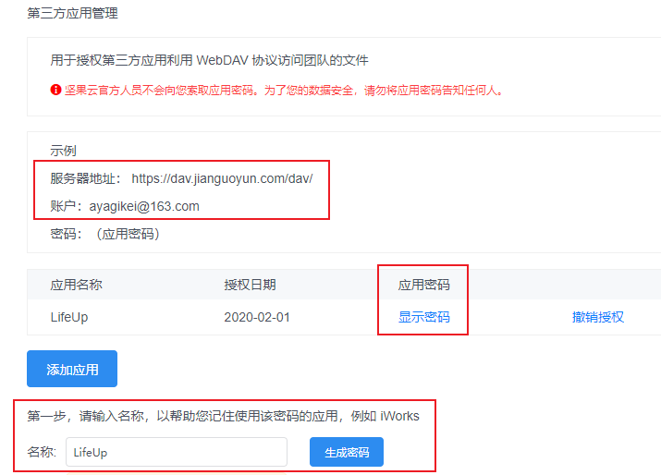
Task: Click the WebDAV server URL text
Action: (222, 178)
